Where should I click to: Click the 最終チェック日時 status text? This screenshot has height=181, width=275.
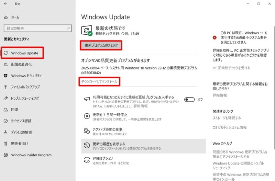[x=117, y=34]
